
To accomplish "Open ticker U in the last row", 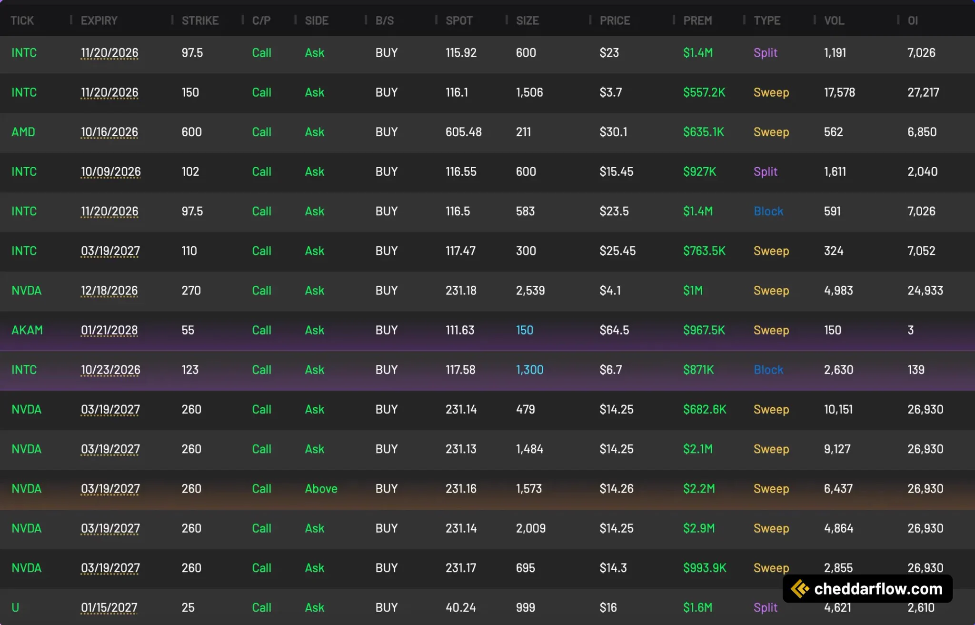I will tap(15, 607).
